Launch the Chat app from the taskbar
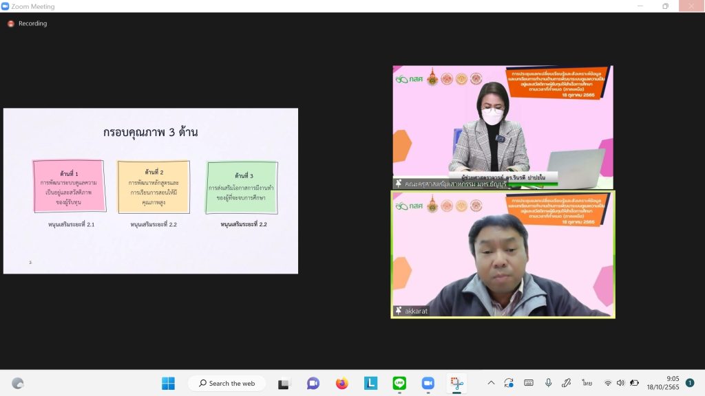Screen dimensions: 705x396 [313, 383]
